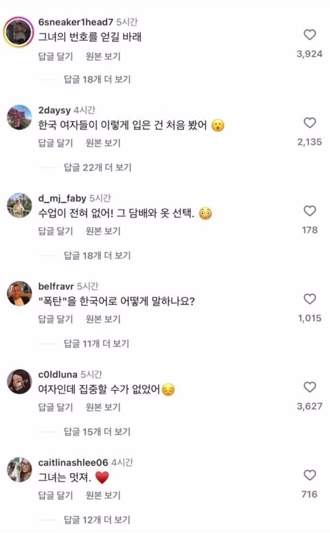Reply to c0ldluna's comment

(x=56, y=406)
